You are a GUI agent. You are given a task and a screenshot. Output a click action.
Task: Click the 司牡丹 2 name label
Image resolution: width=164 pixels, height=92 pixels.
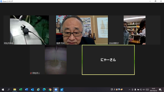36,73
